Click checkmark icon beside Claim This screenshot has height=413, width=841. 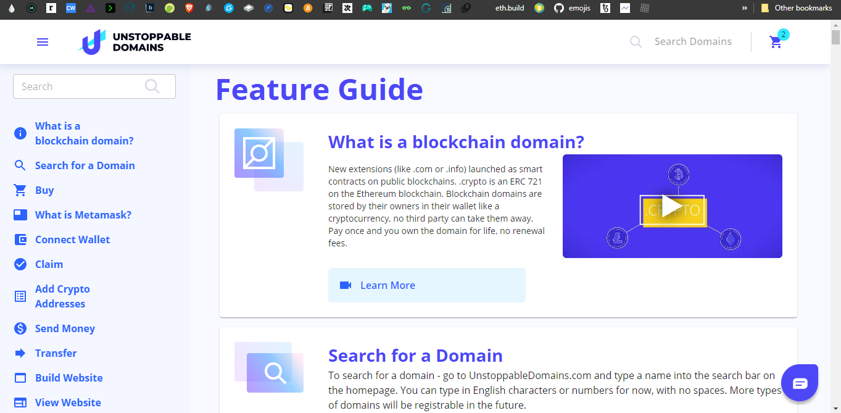[20, 264]
